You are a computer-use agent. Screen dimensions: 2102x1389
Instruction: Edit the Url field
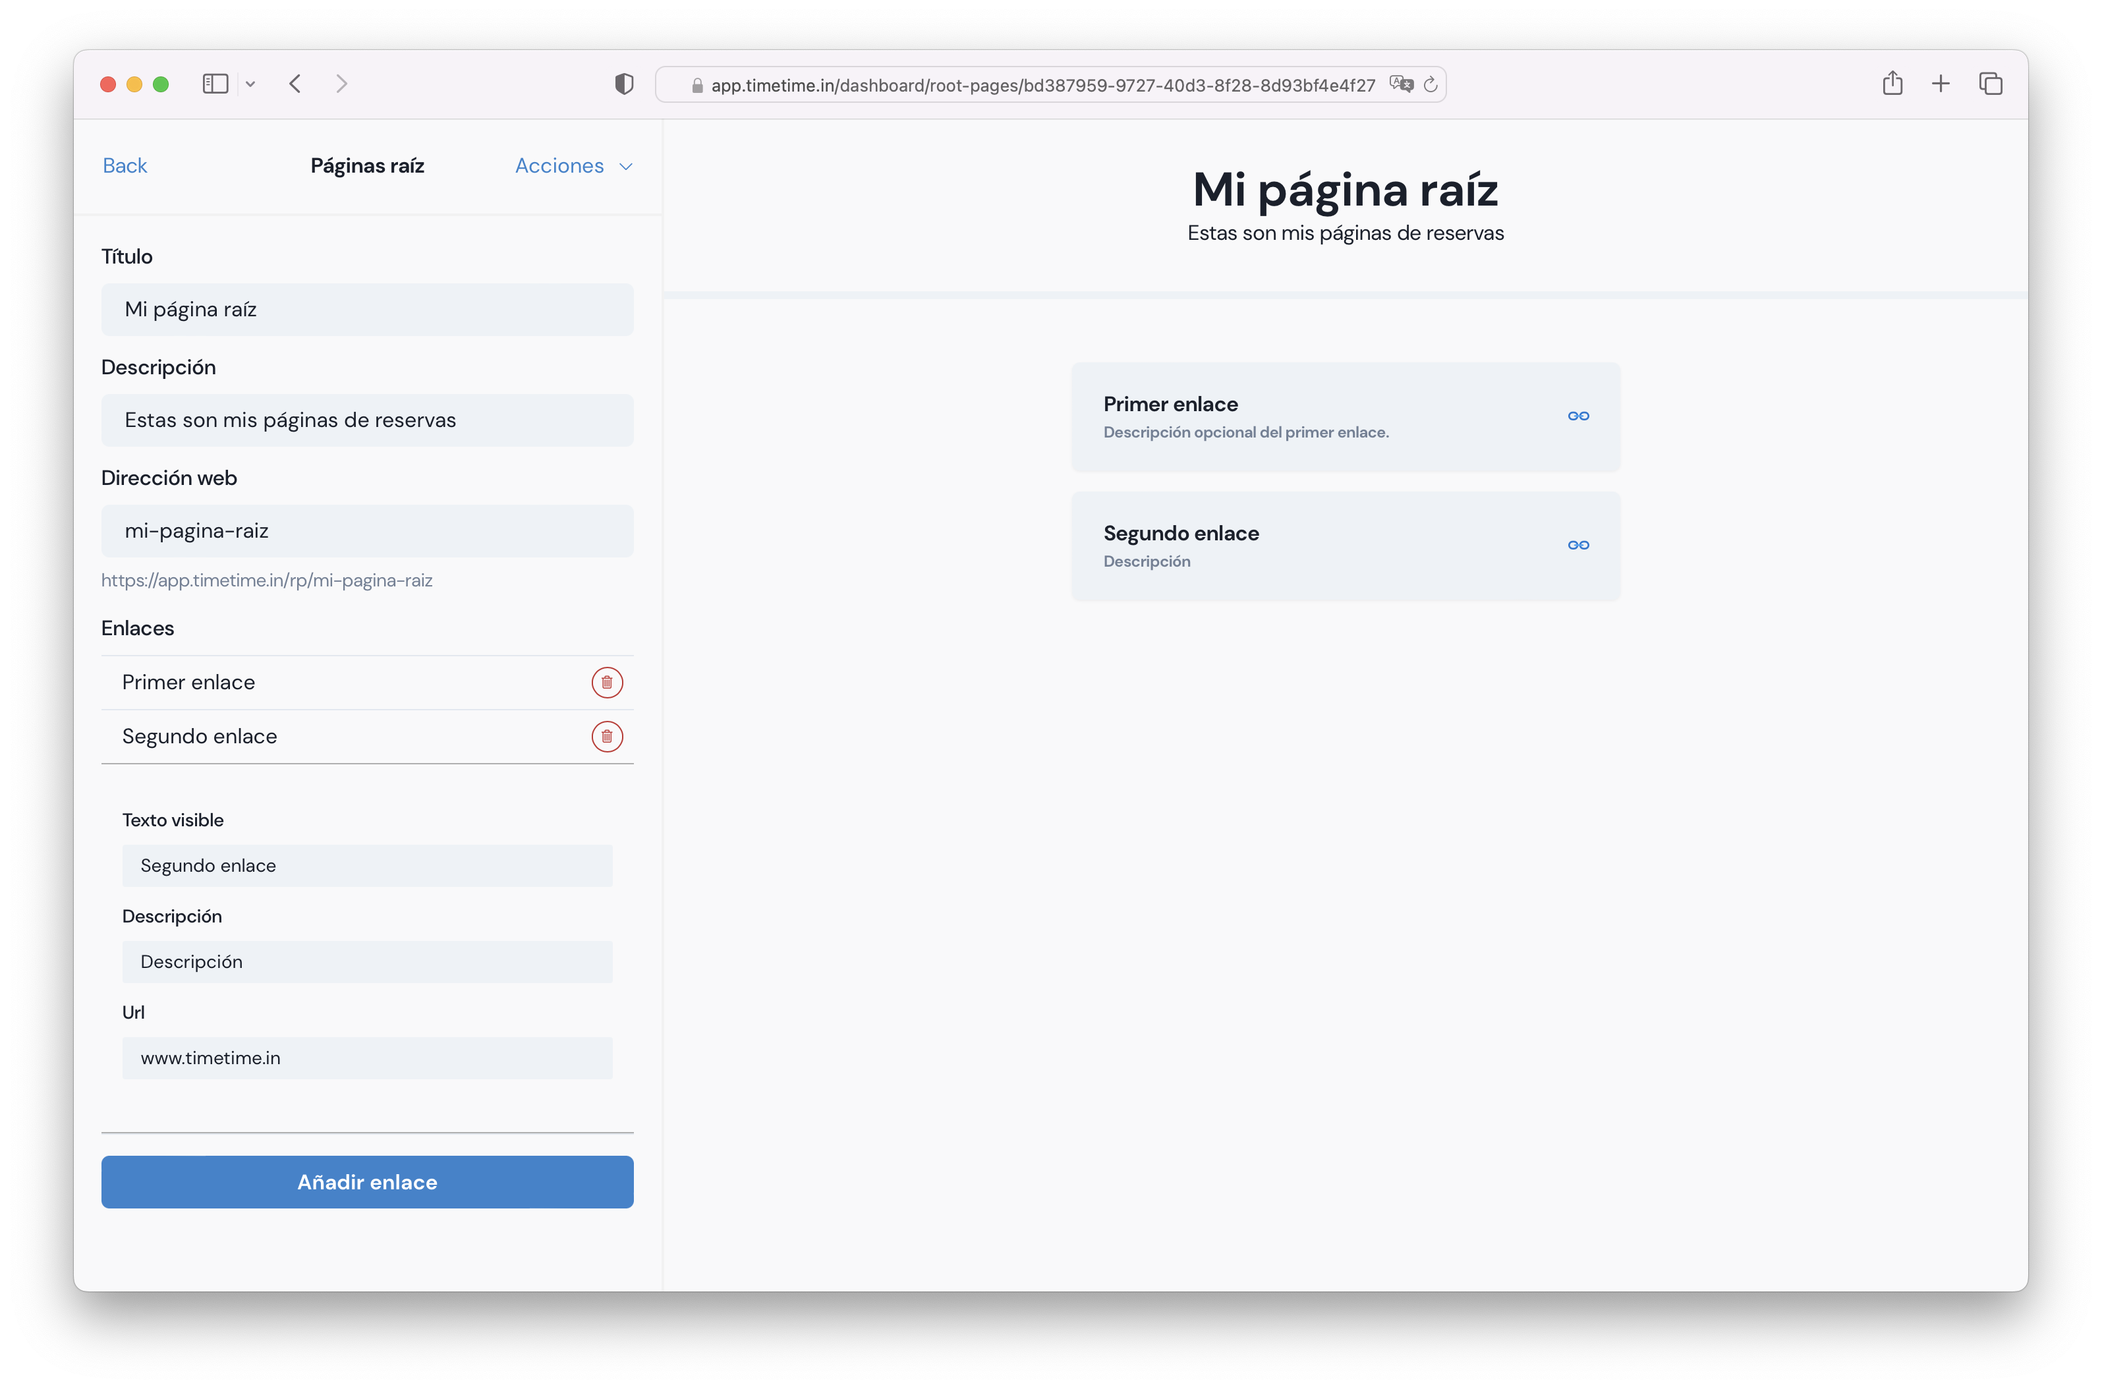[368, 1058]
